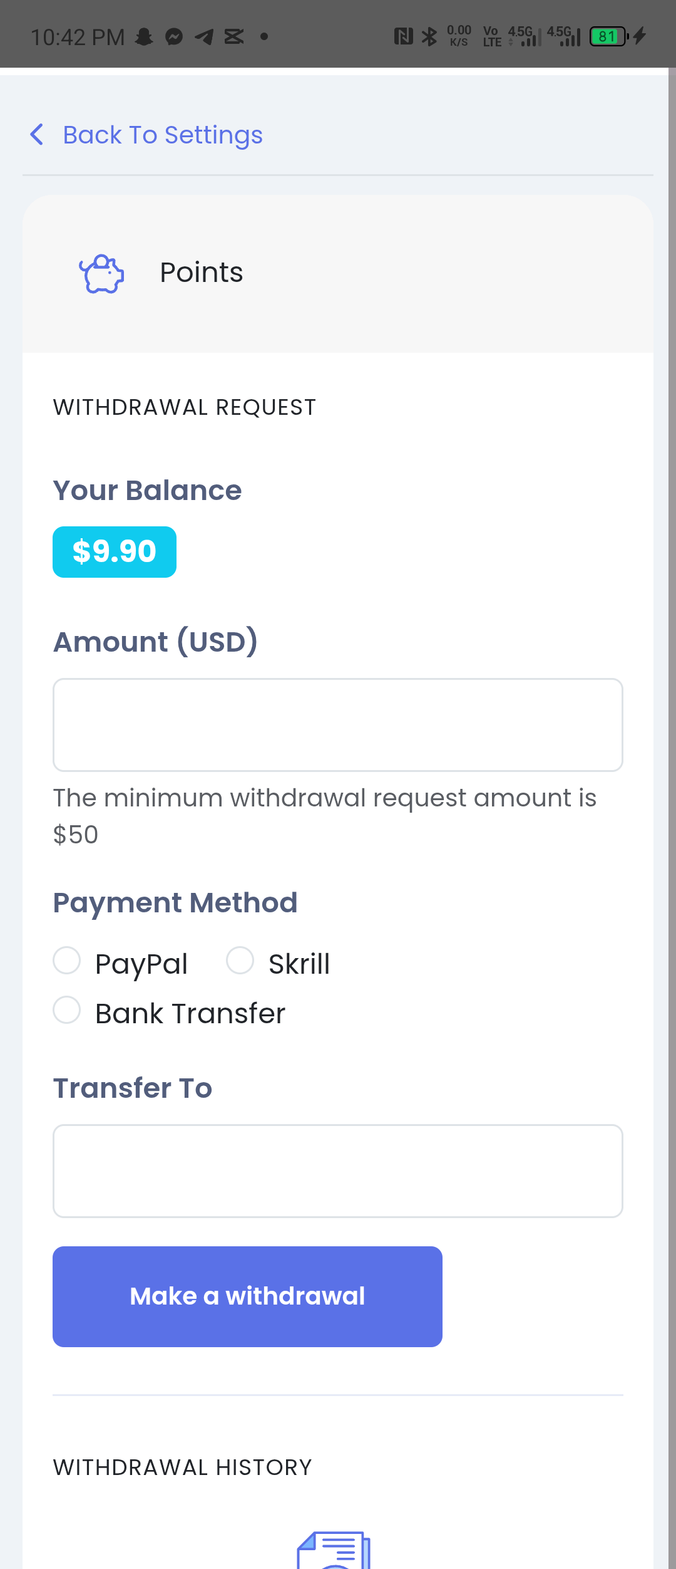Click the Withdrawal History section heading

183,1467
